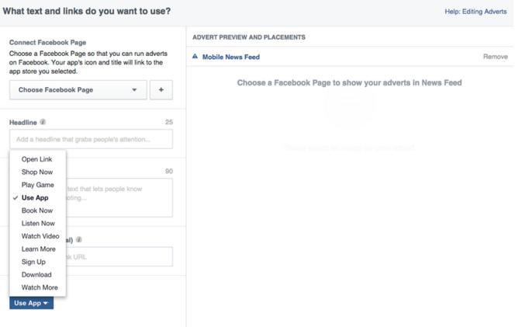
Task: Choose Shop Now call to action
Action: (37, 172)
